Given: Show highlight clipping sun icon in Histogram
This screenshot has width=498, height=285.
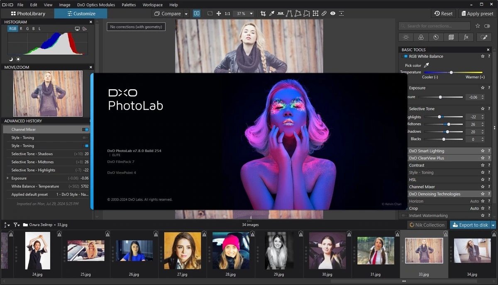Looking at the screenshot, I should [18, 59].
